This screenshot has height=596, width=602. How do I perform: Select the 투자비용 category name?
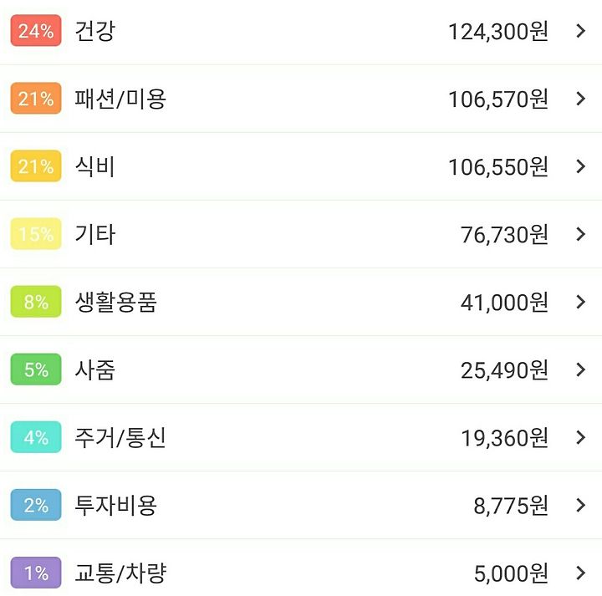point(115,505)
